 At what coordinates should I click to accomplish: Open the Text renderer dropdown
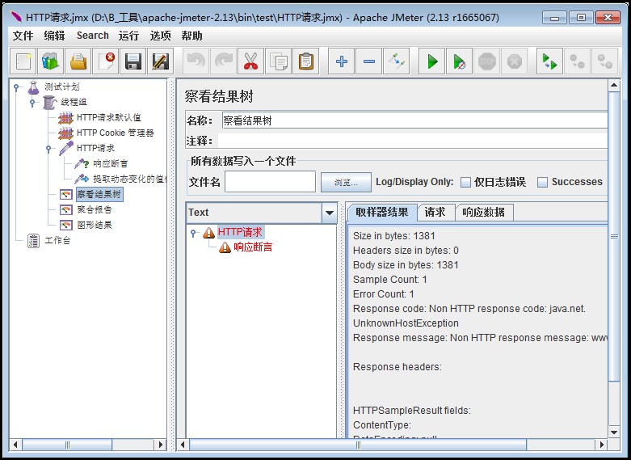329,213
